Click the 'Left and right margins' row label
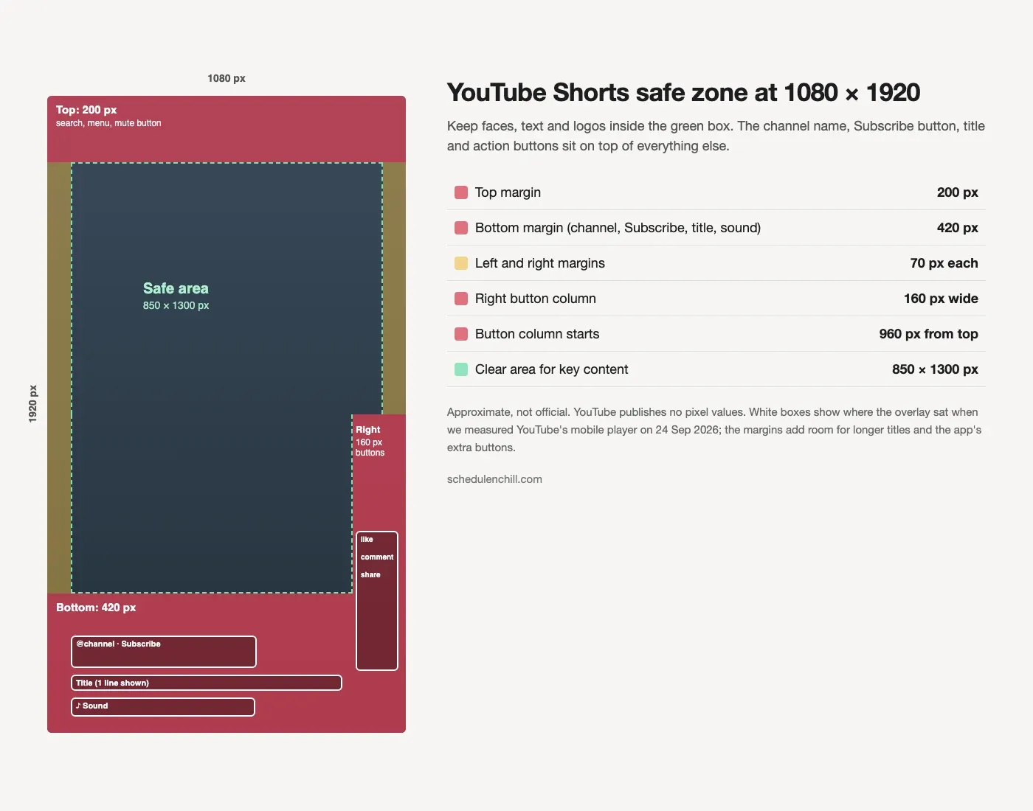The height and width of the screenshot is (811, 1033). pyautogui.click(x=540, y=263)
